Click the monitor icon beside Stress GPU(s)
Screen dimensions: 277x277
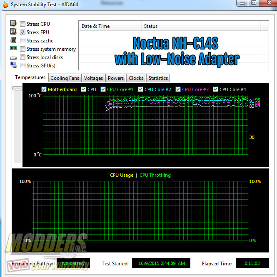pos(13,65)
